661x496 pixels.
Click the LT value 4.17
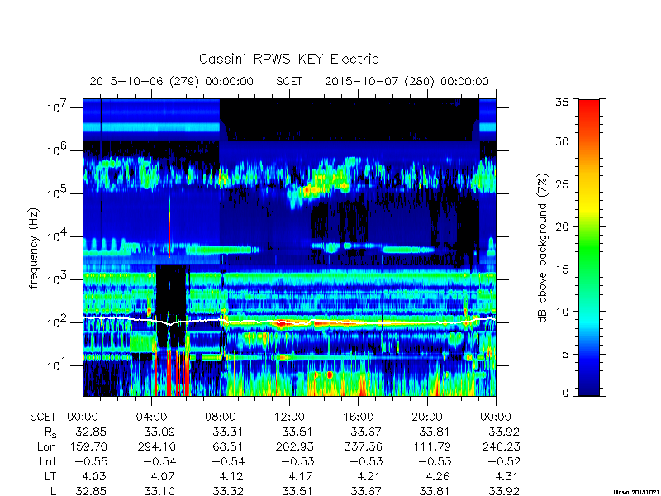tap(301, 477)
